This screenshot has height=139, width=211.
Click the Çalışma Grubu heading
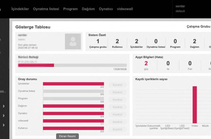[198, 26]
